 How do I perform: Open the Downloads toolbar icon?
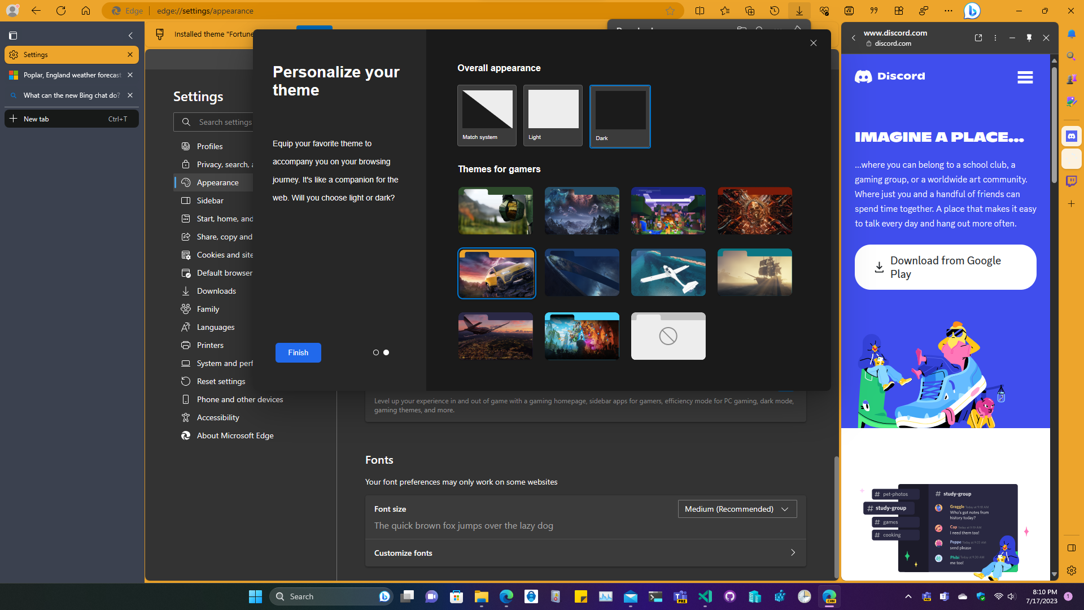799,11
